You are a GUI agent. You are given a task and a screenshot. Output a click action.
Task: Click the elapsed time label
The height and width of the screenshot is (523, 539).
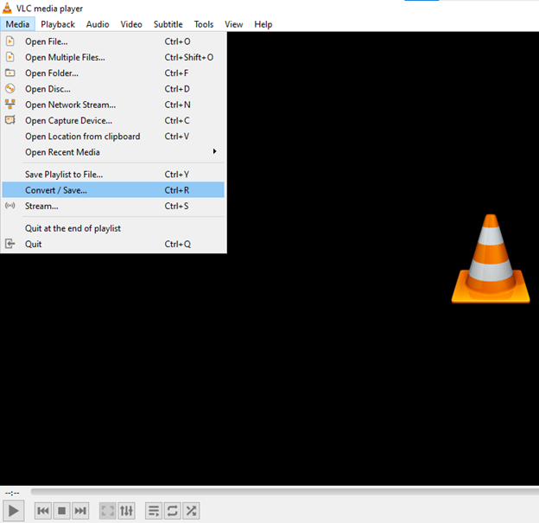pyautogui.click(x=12, y=493)
